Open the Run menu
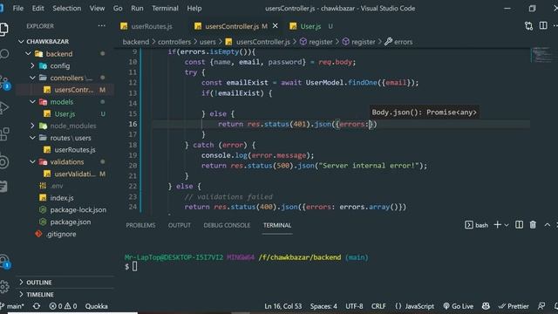Screen dimensions: 558x314 click(137, 8)
